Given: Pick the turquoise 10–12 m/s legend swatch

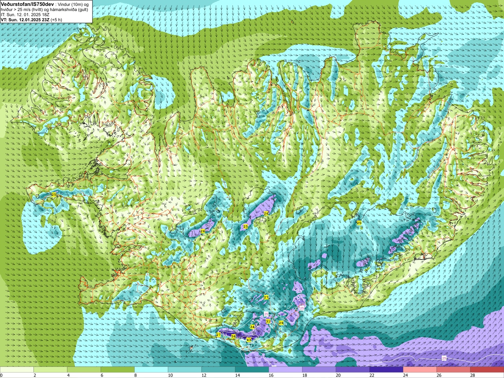Looking at the screenshot, I should [185, 370].
